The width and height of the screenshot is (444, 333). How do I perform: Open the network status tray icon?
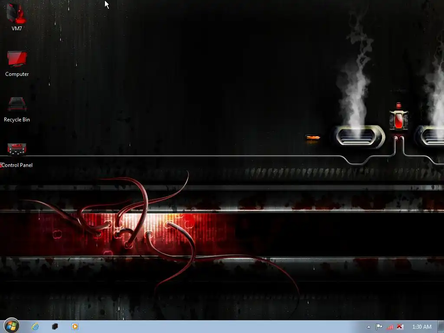coord(390,327)
